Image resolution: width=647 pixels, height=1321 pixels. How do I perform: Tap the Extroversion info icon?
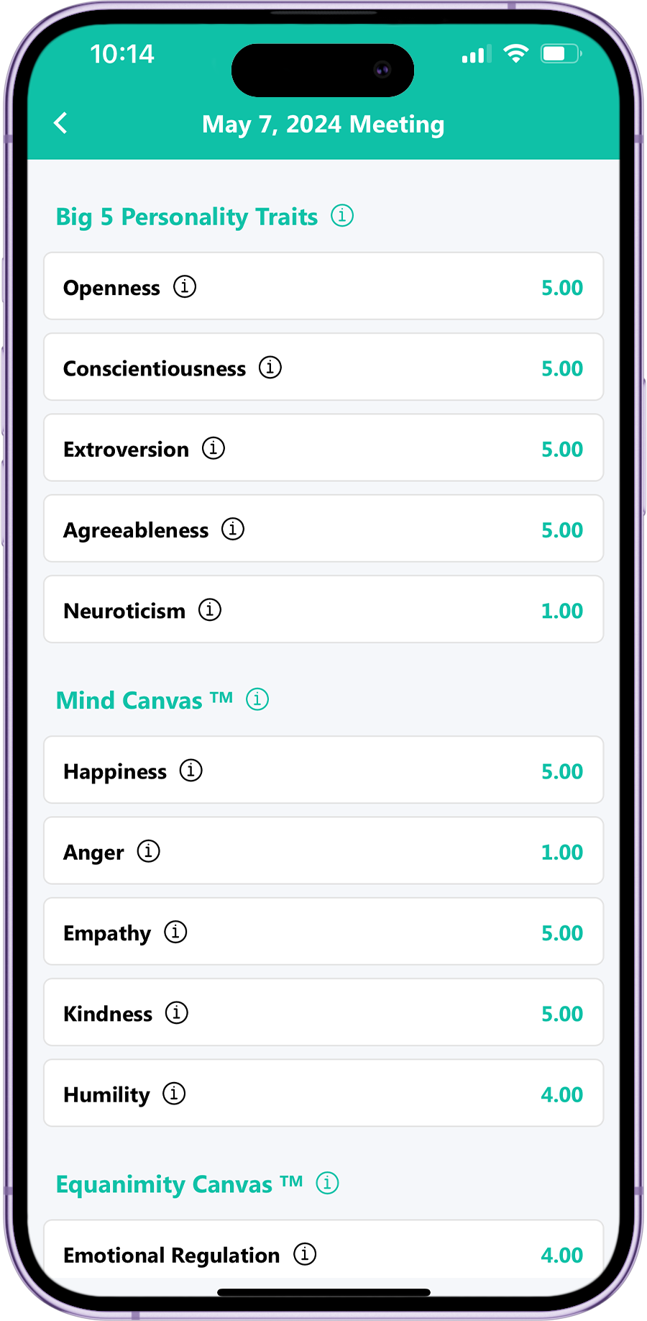tap(214, 448)
